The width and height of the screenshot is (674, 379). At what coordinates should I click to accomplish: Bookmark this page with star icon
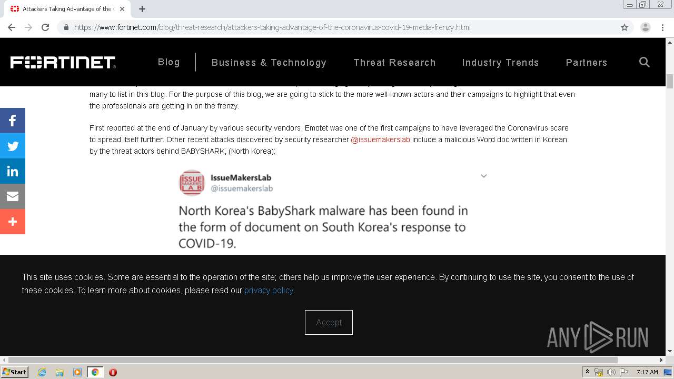[625, 27]
